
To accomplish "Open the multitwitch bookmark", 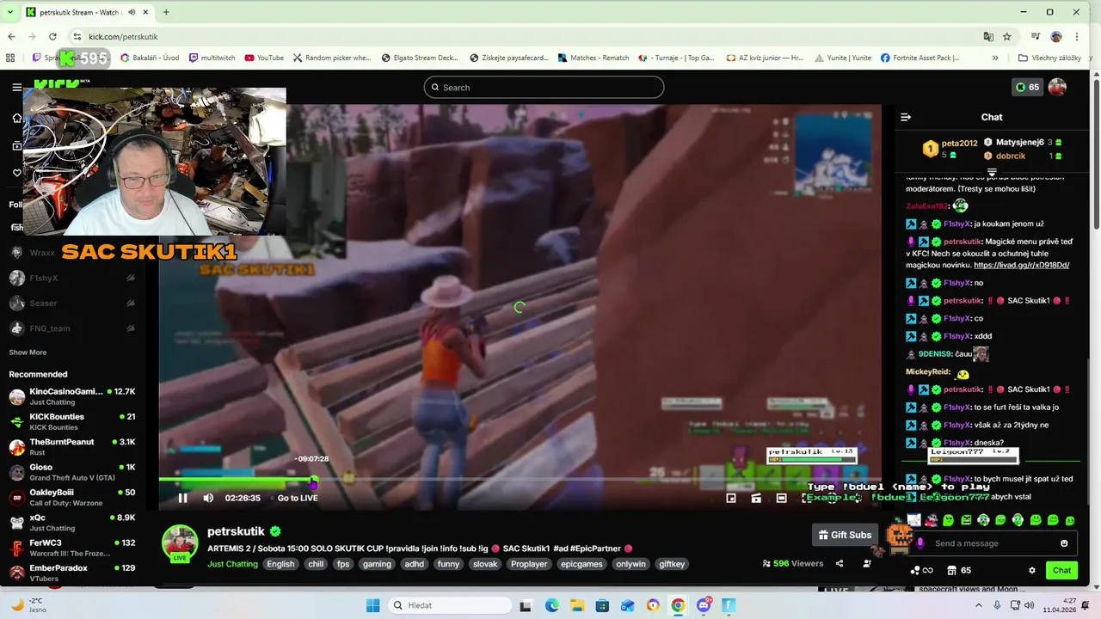I will [212, 58].
